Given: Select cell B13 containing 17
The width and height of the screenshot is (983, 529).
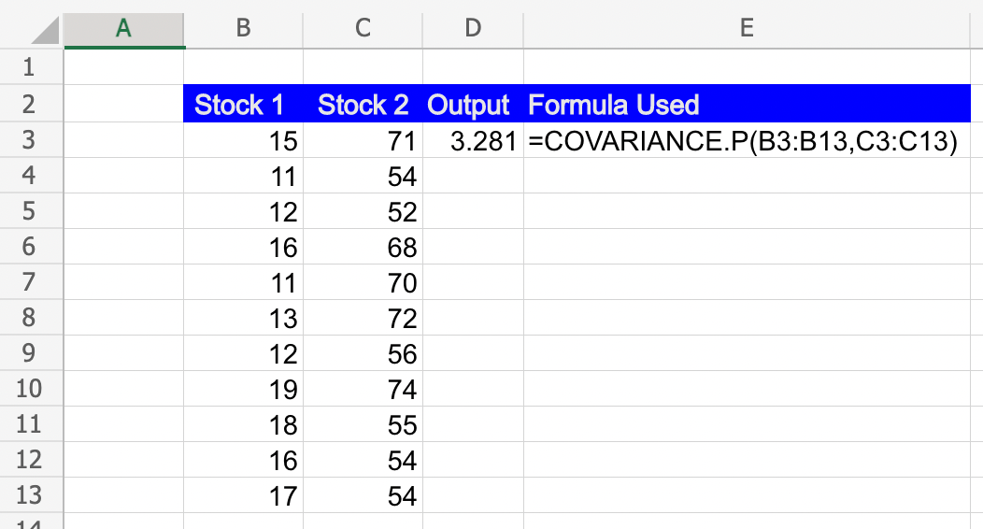Looking at the screenshot, I should (x=243, y=495).
